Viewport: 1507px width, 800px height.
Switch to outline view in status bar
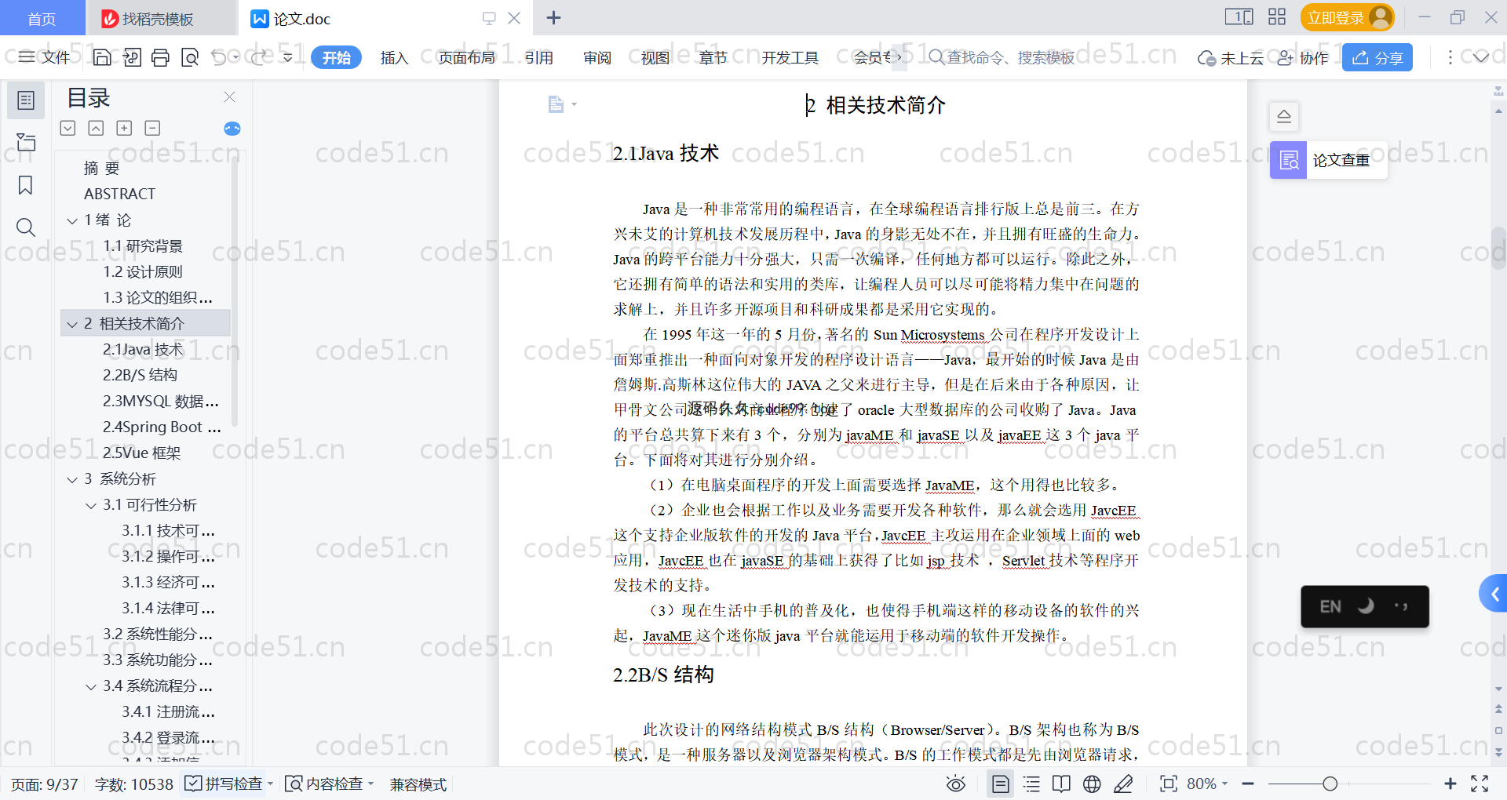point(1031,784)
